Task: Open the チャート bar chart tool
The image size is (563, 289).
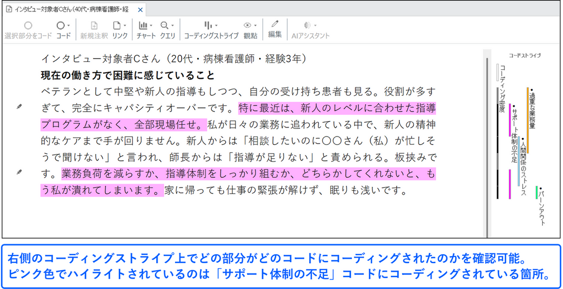Action: tap(143, 25)
